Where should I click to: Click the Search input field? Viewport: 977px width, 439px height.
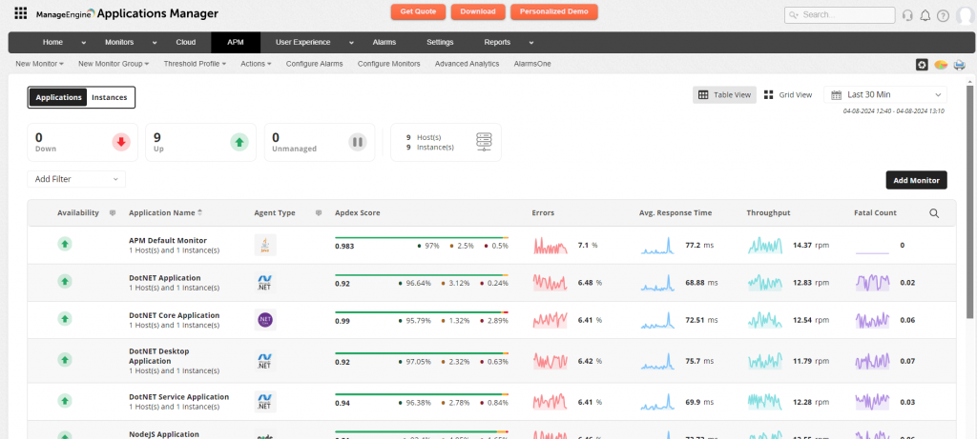(844, 15)
